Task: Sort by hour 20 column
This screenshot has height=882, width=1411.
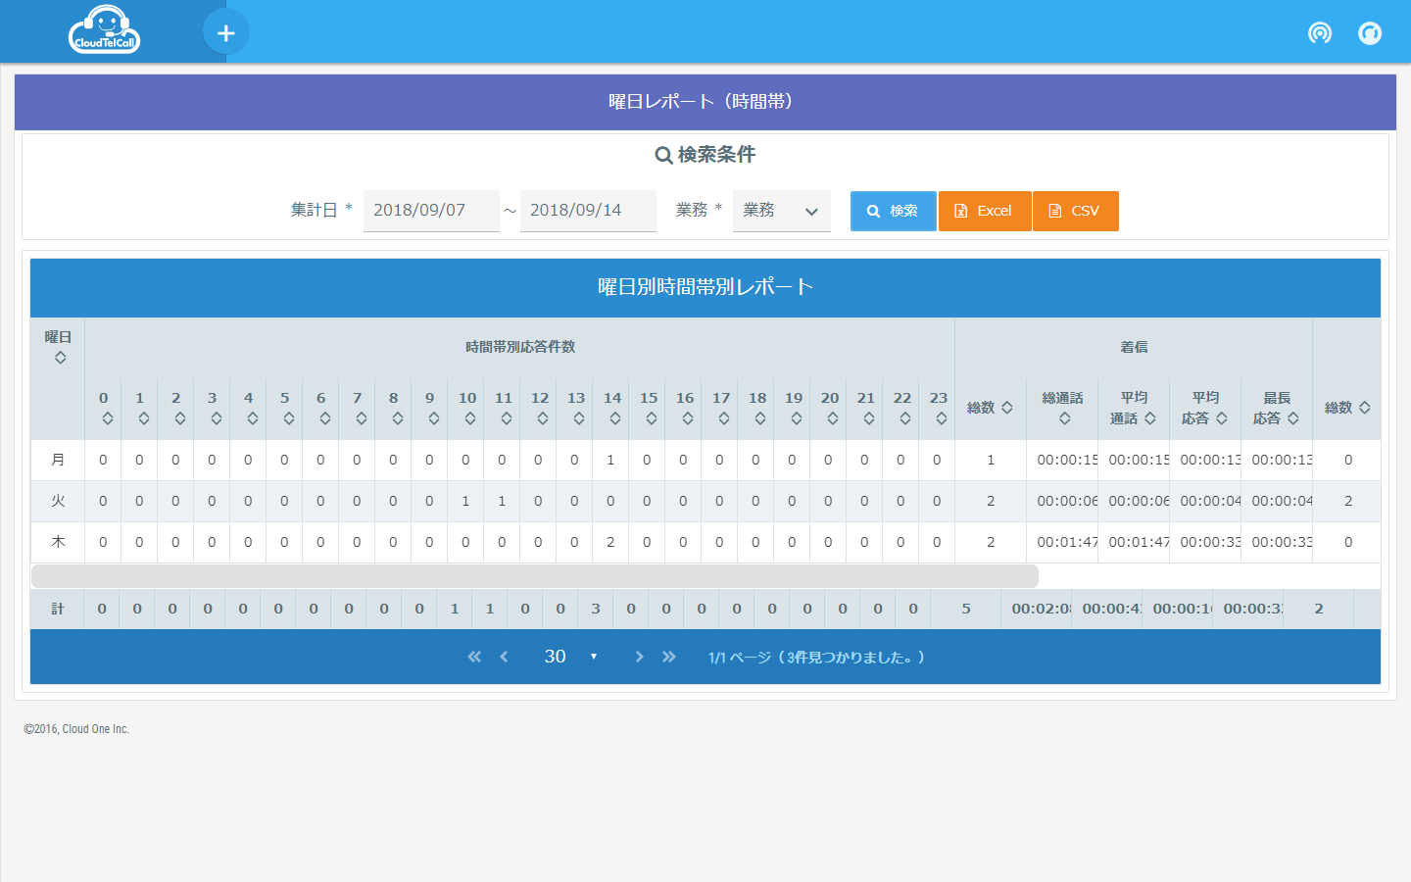Action: coord(833,418)
